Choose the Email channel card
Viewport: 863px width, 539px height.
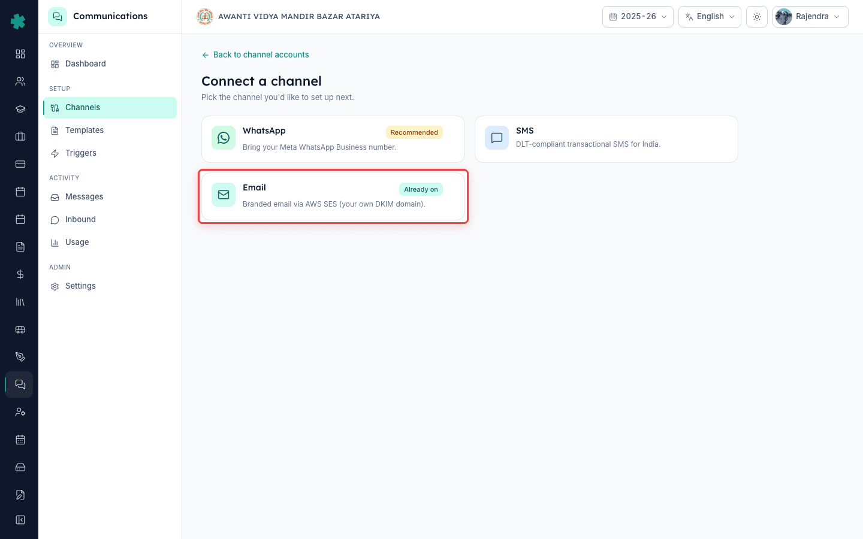tap(333, 196)
